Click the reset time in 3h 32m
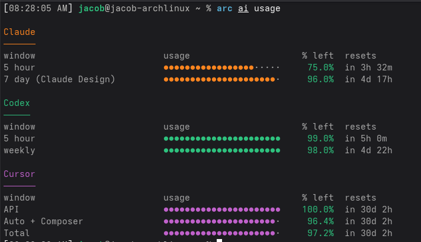 tap(369, 67)
